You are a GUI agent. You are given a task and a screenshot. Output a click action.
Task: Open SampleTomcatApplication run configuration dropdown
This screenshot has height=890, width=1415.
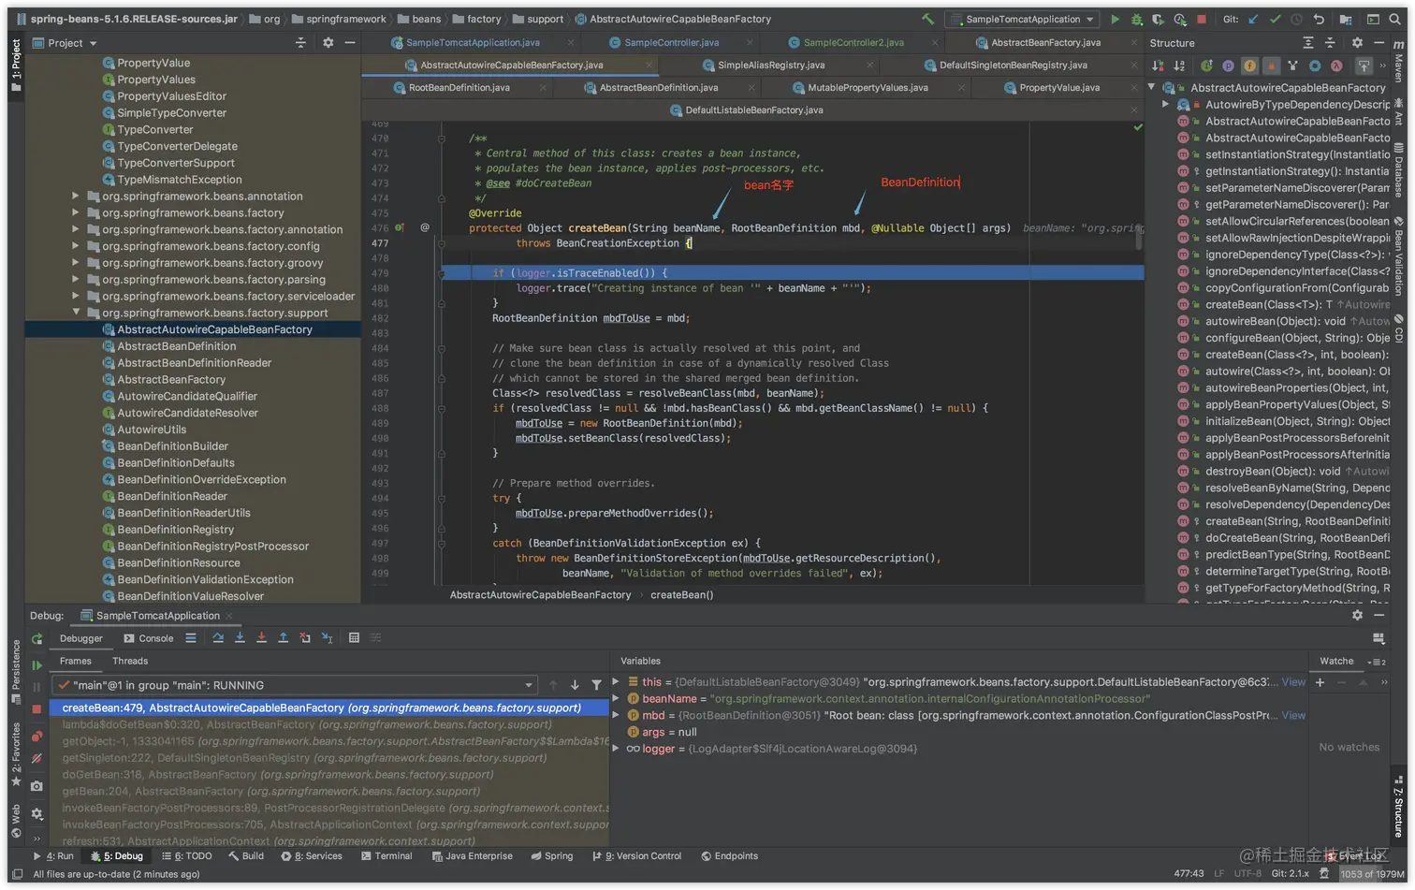point(1022,19)
